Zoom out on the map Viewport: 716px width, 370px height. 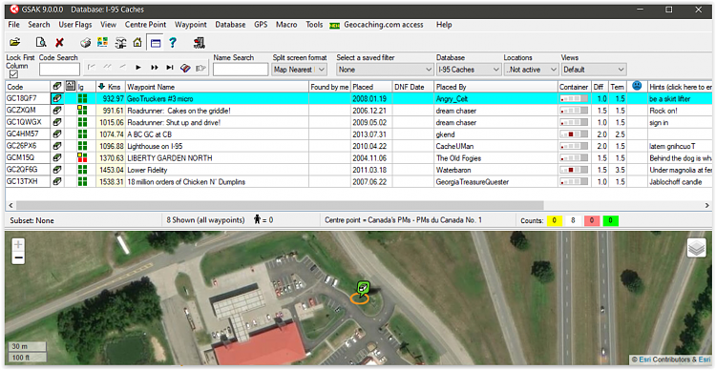click(18, 258)
